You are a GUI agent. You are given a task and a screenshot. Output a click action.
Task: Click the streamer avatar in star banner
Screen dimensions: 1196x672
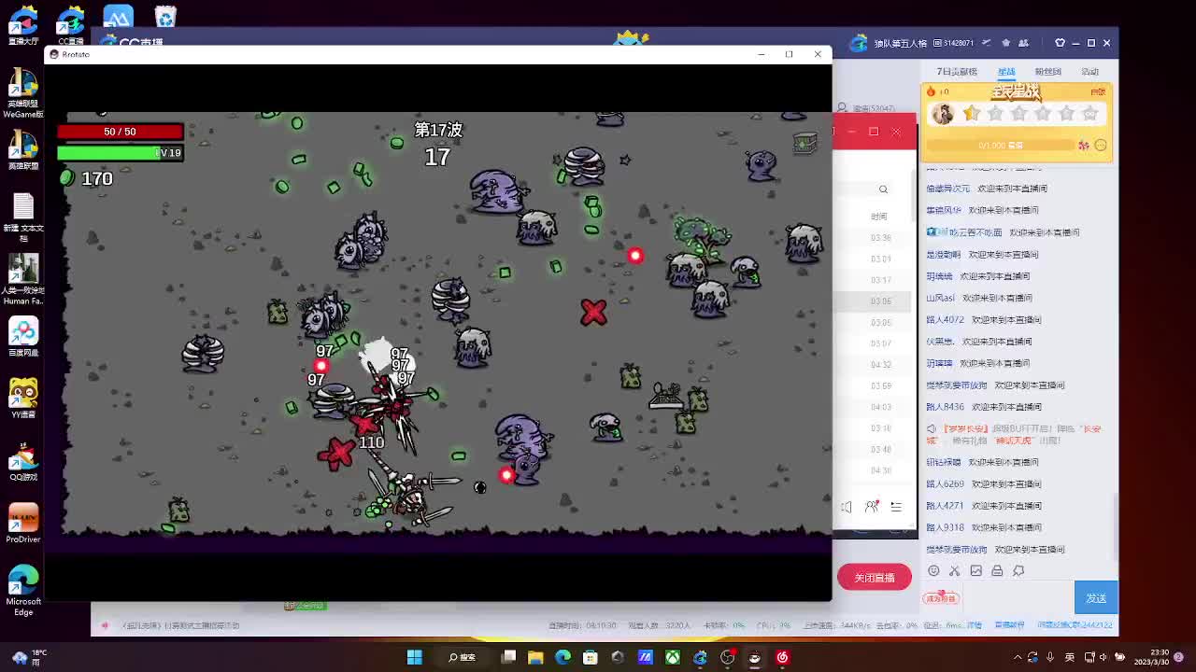point(942,114)
